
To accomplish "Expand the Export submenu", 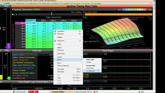I will click(x=68, y=60).
